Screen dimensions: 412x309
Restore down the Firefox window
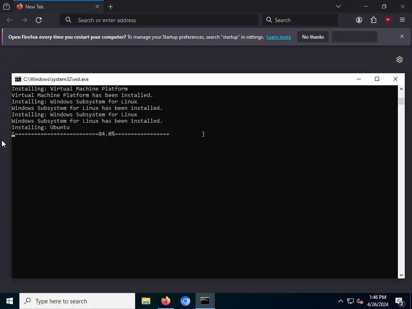[x=384, y=6]
